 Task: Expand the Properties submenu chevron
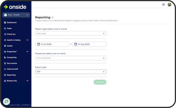click(27, 52)
